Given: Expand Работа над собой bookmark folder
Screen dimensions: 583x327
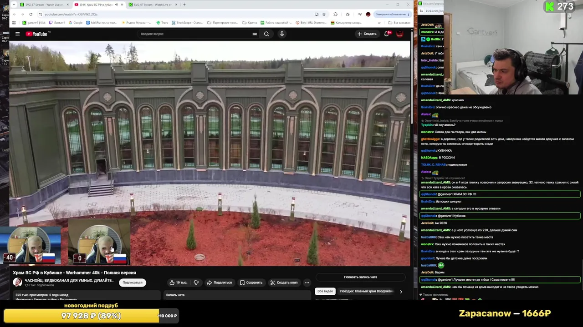Looking at the screenshot, I should [276, 23].
